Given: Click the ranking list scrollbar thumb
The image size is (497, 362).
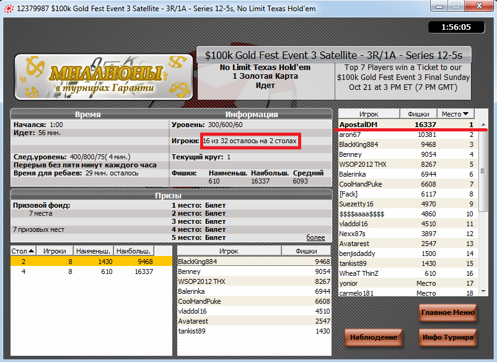Looking at the screenshot, I should click(483, 171).
